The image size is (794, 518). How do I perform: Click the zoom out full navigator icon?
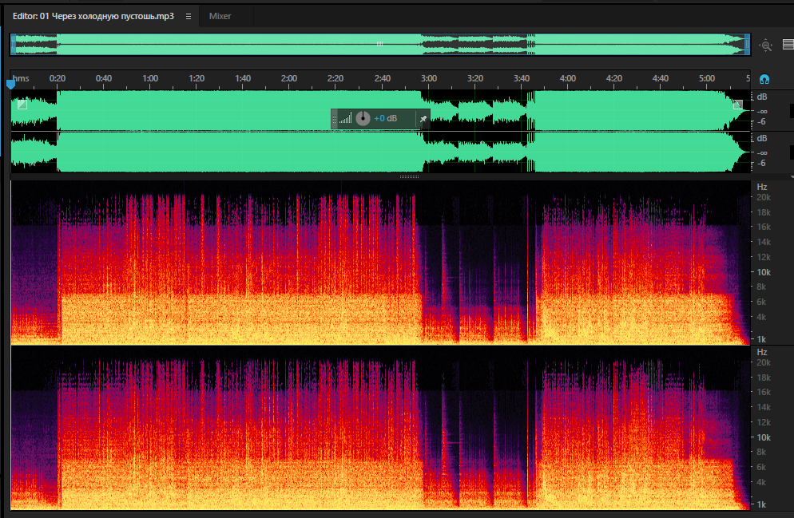pyautogui.click(x=765, y=45)
